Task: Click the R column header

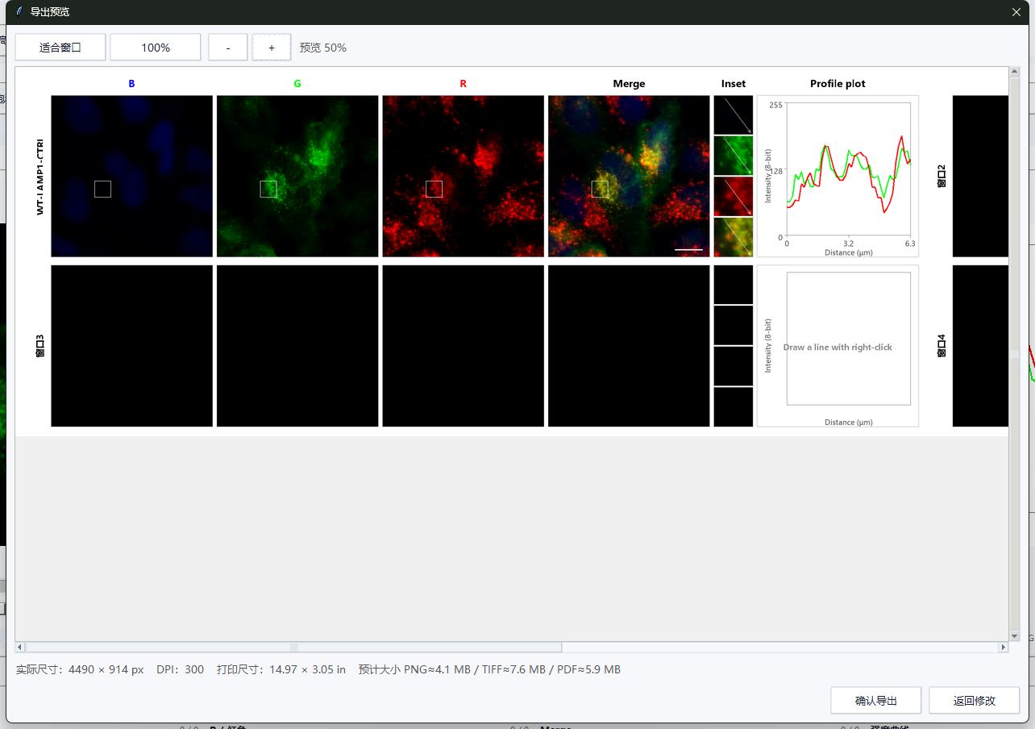Action: tap(463, 83)
